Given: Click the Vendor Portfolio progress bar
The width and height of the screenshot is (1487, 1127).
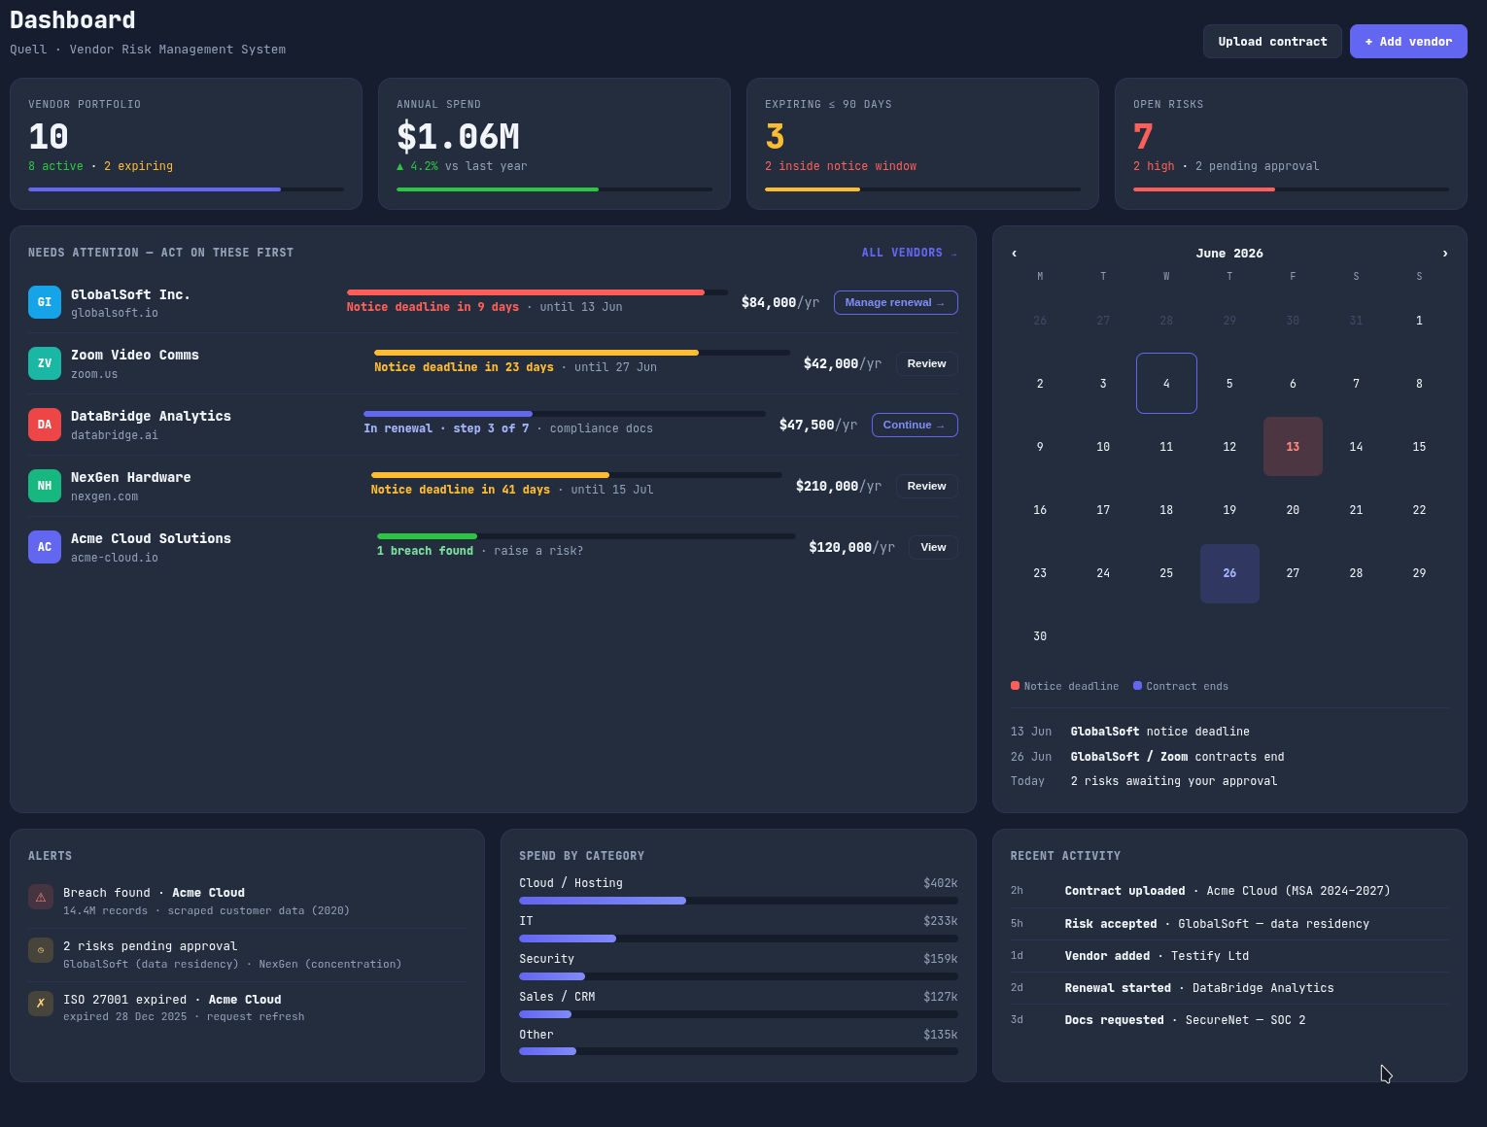Looking at the screenshot, I should (x=186, y=189).
